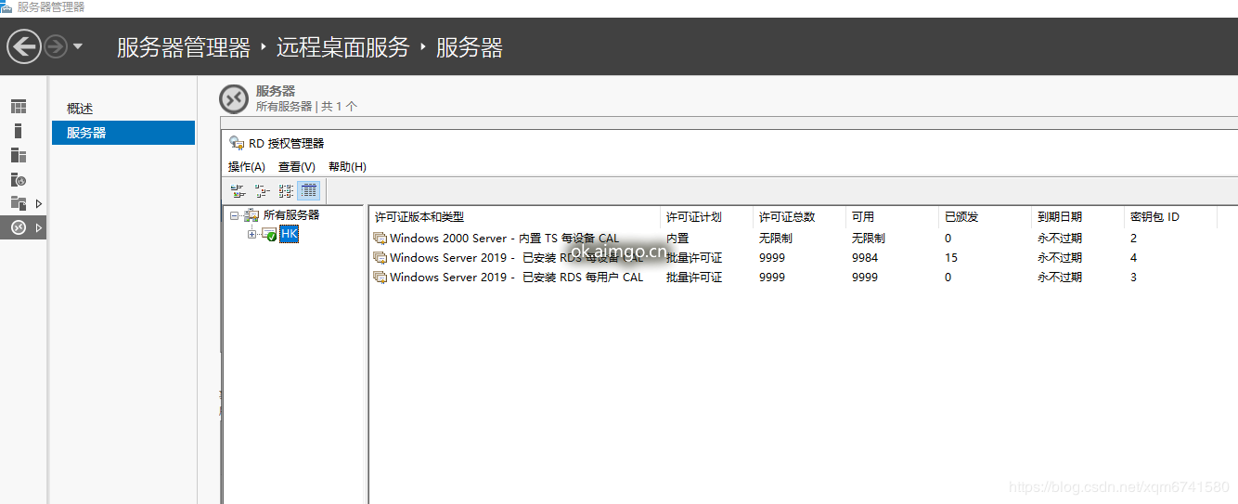The image size is (1238, 504).
Task: Open File and Storage Services sidebar icon
Action: tap(19, 203)
